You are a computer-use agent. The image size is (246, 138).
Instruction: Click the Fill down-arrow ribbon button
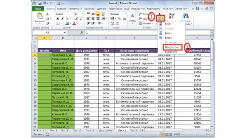click(x=161, y=19)
